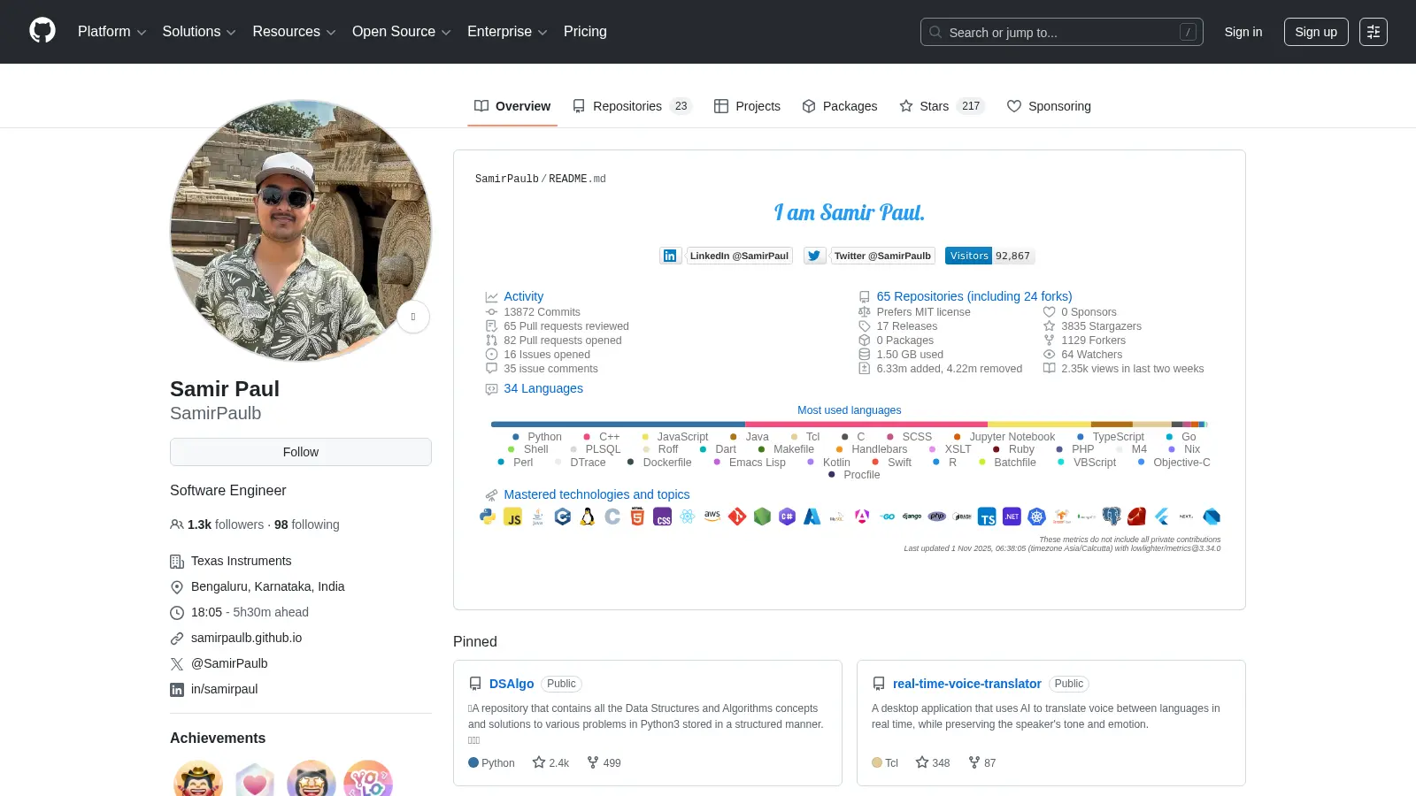Go to the Pricing page
This screenshot has height=796, width=1416.
585,31
